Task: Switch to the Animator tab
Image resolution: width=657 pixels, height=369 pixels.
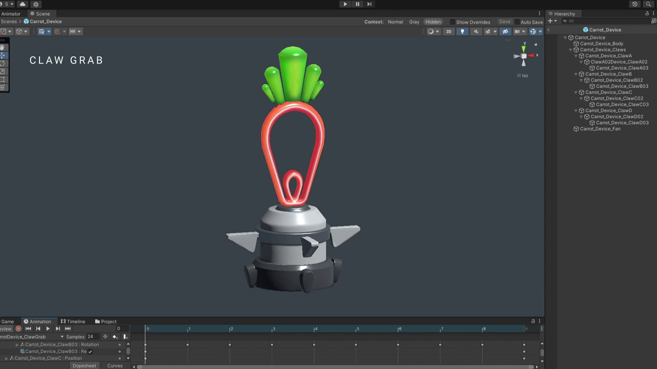Action: [x=11, y=14]
